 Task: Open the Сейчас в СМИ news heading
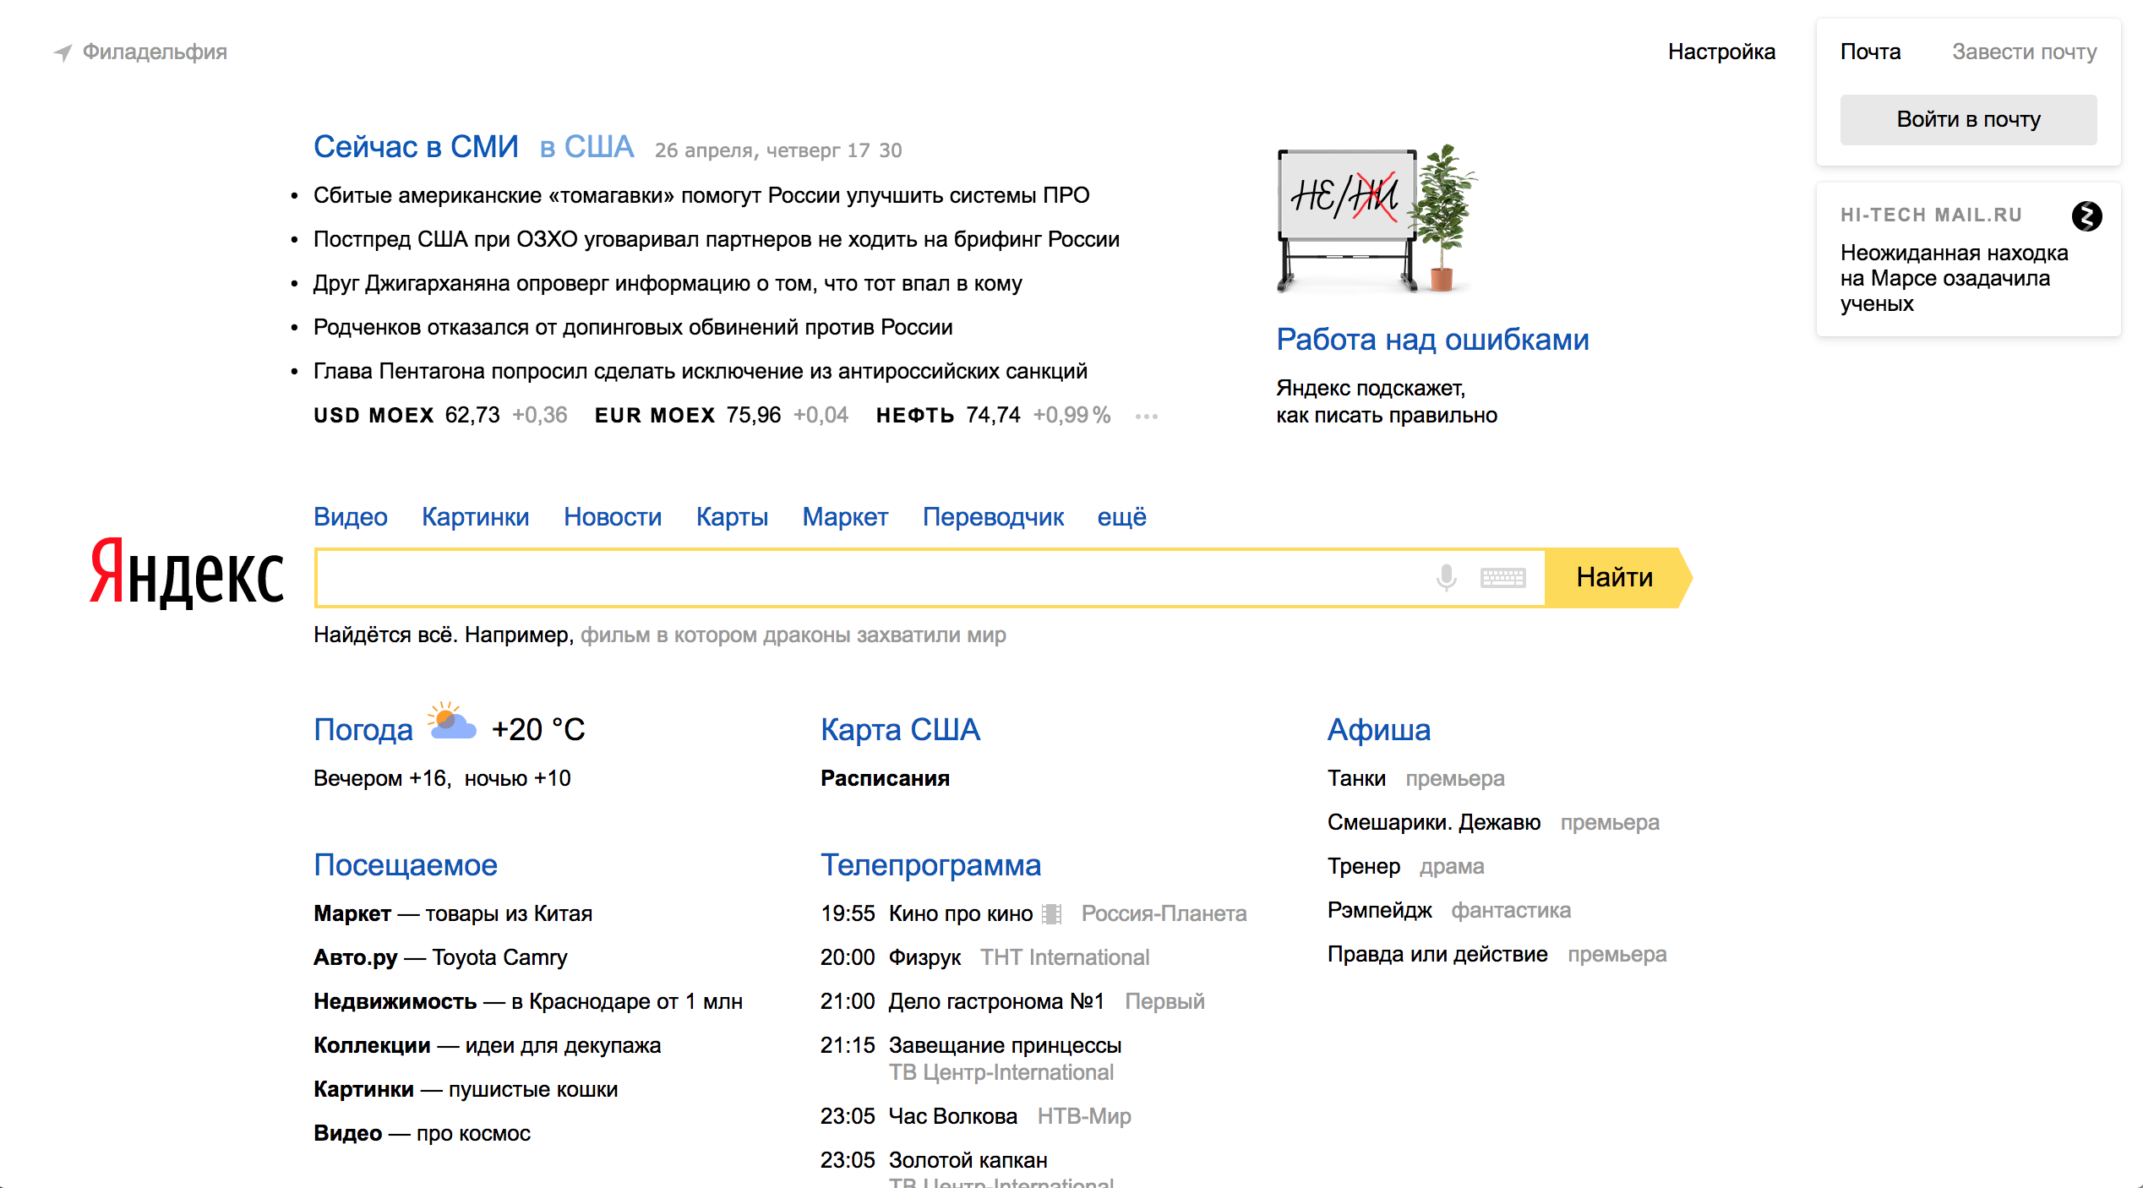tap(416, 147)
